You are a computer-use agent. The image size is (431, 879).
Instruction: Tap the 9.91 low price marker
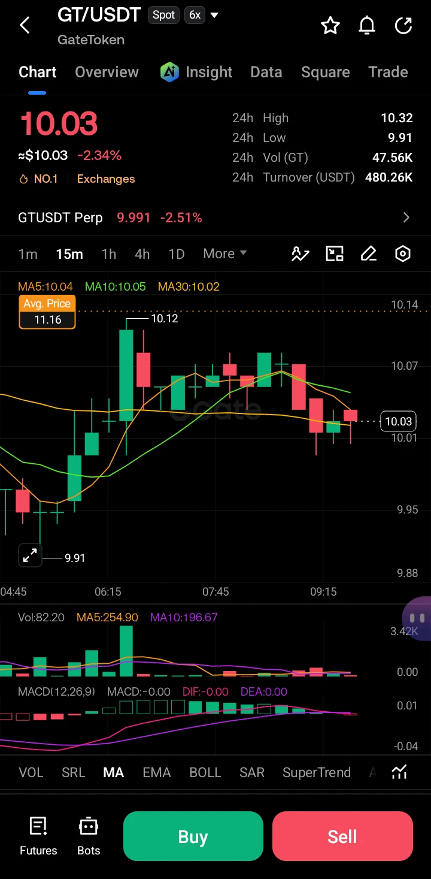[x=75, y=558]
